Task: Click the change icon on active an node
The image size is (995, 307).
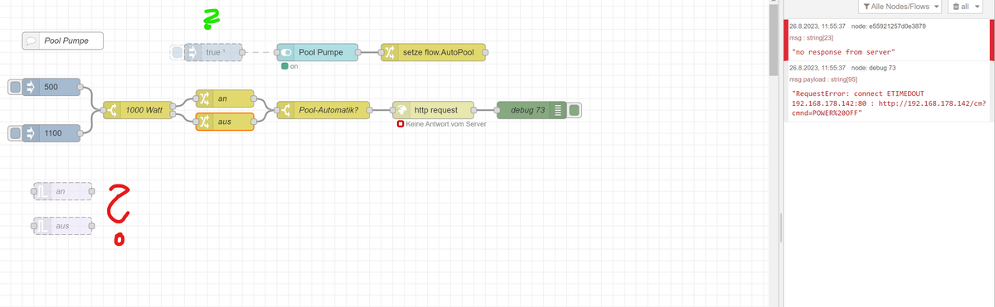Action: click(204, 98)
